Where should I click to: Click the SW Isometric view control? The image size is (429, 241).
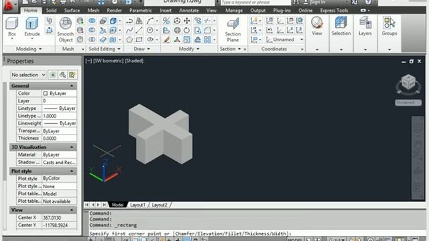coord(109,61)
